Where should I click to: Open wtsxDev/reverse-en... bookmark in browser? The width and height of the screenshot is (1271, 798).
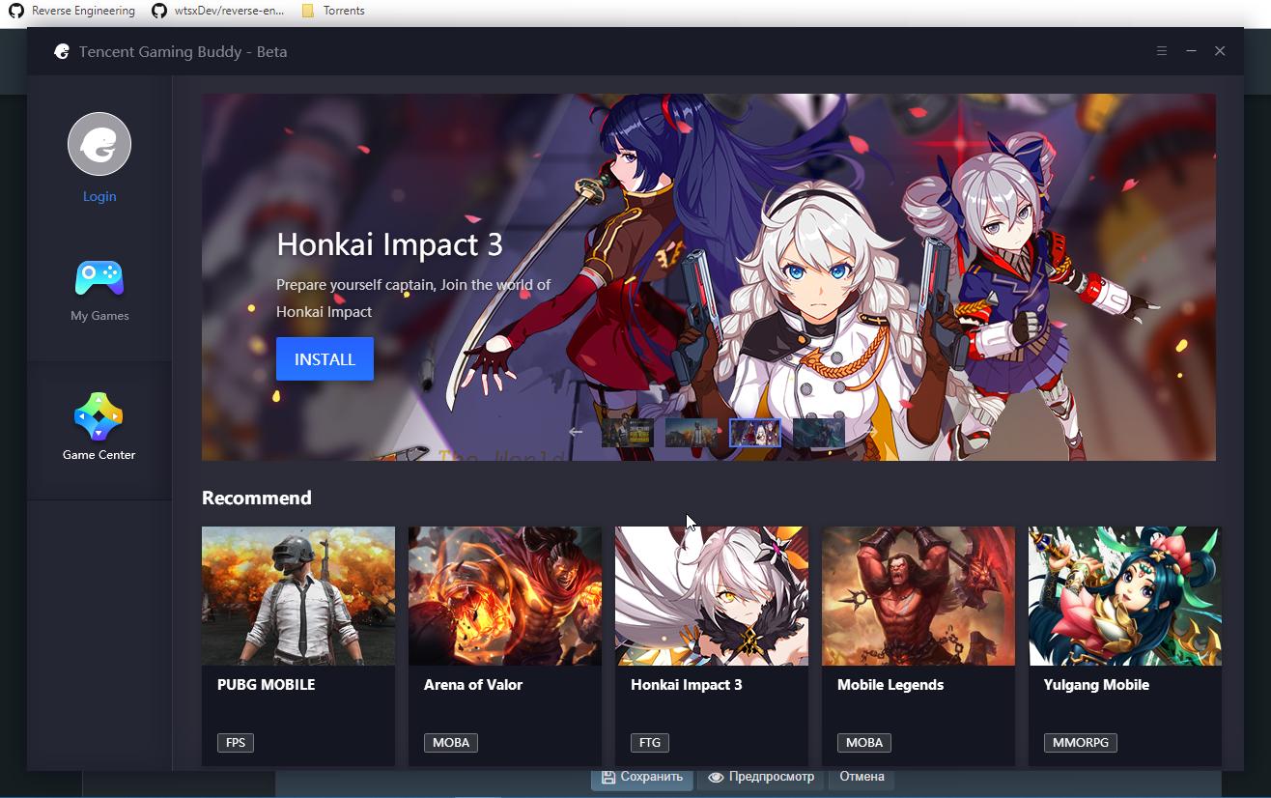[218, 11]
